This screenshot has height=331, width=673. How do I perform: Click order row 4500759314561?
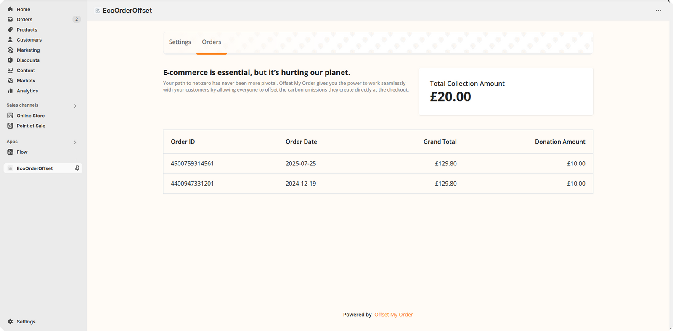coord(192,164)
